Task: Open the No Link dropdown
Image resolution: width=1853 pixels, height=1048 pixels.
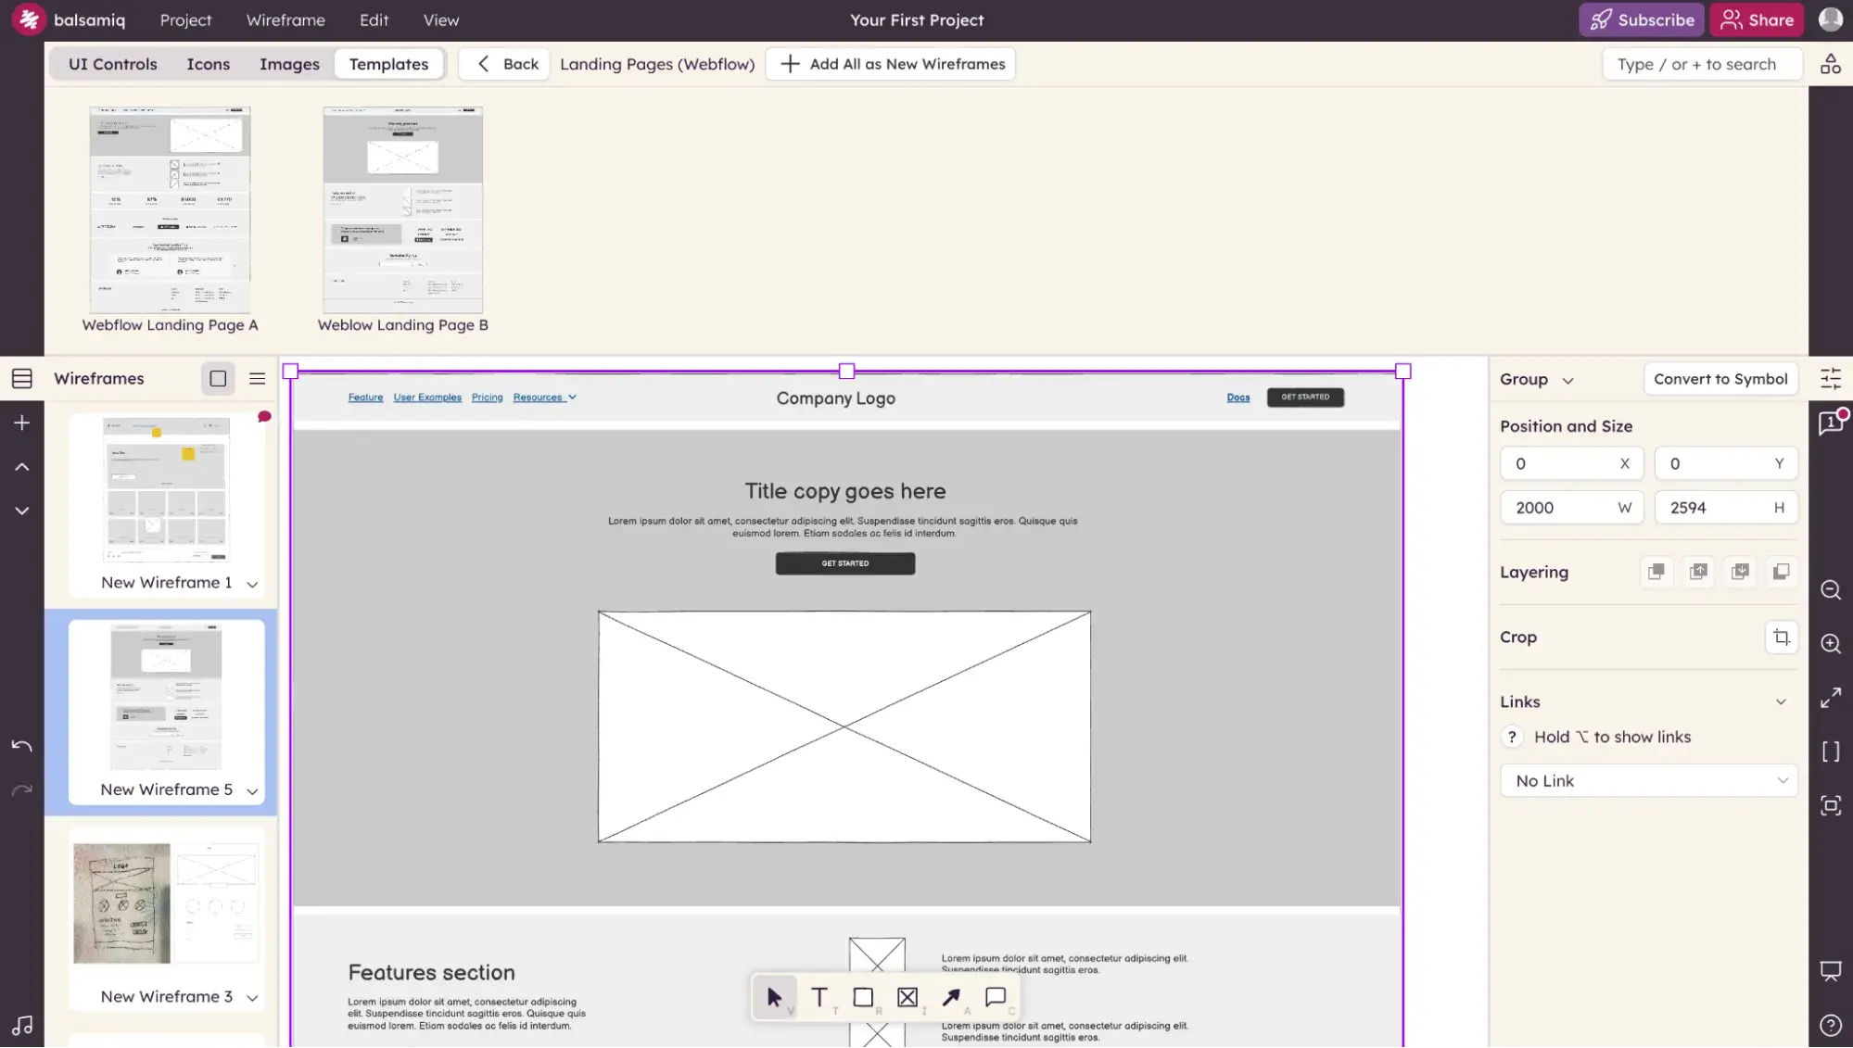Action: pyautogui.click(x=1648, y=780)
